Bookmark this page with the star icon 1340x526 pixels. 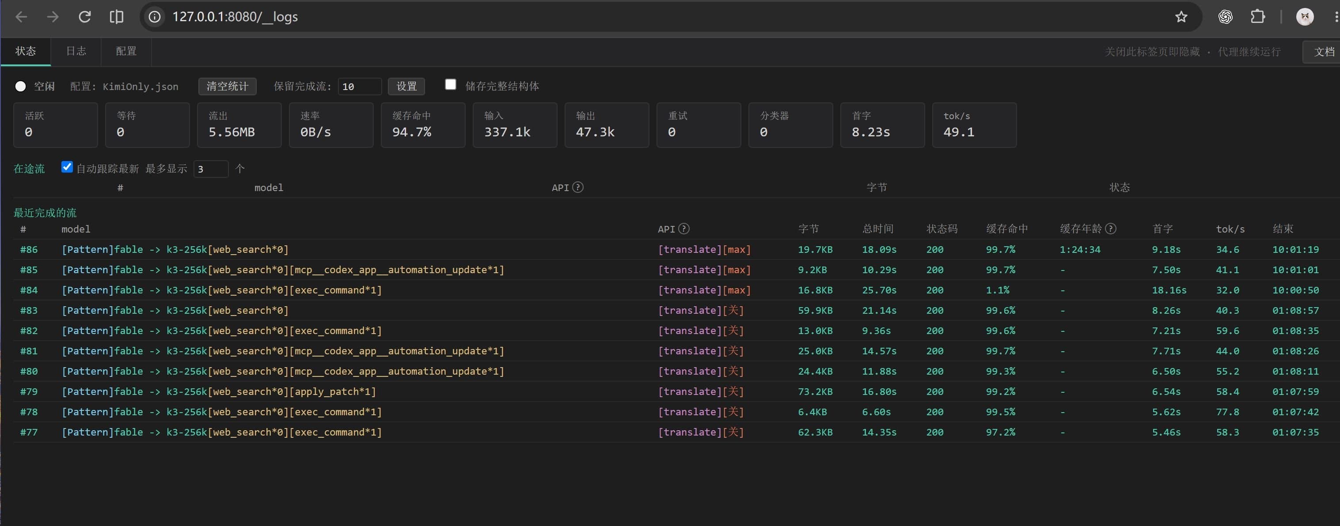1181,17
